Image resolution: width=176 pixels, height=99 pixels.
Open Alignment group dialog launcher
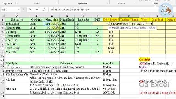pos(108,4)
